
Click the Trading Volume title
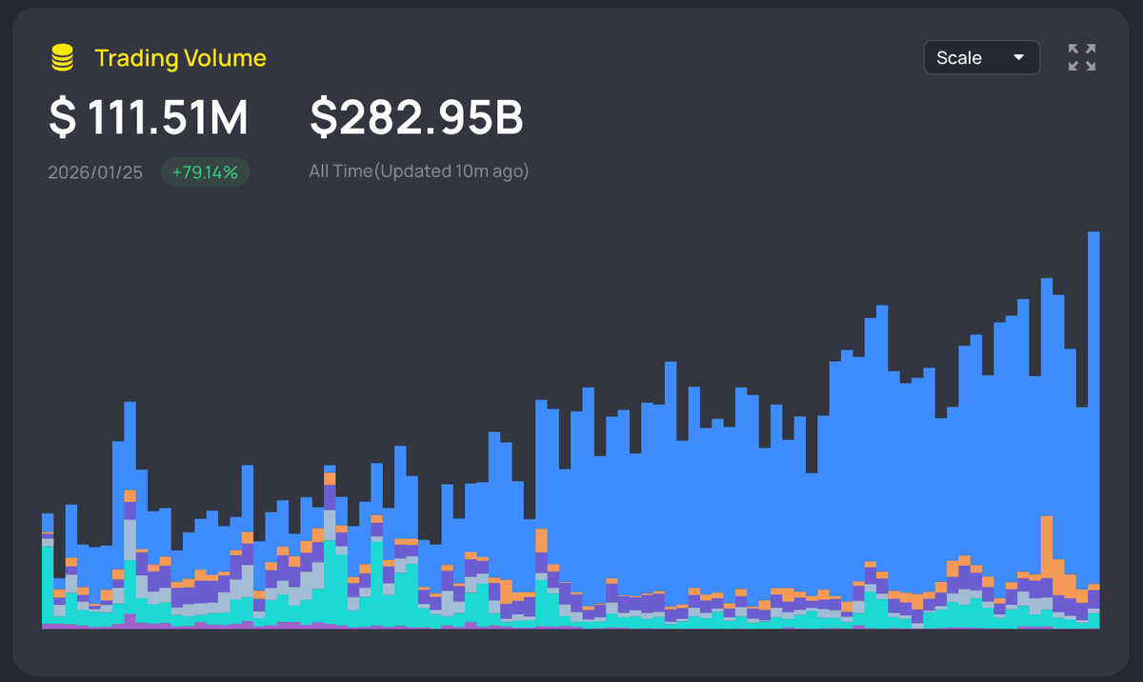(180, 58)
